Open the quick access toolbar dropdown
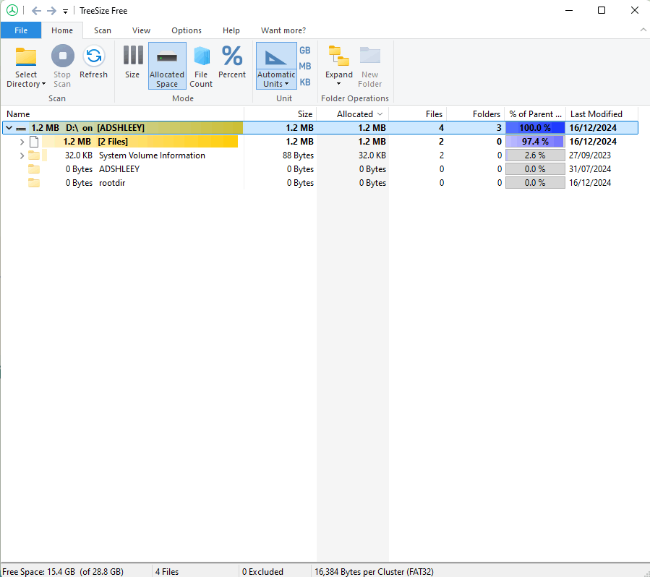 click(66, 12)
